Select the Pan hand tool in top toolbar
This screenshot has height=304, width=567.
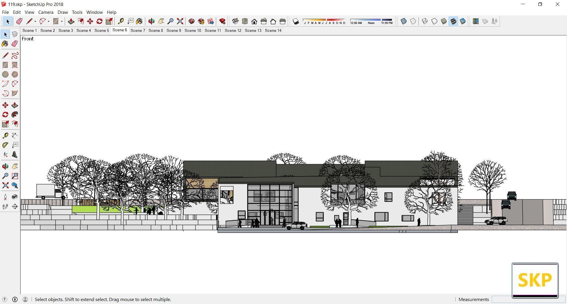(x=161, y=21)
